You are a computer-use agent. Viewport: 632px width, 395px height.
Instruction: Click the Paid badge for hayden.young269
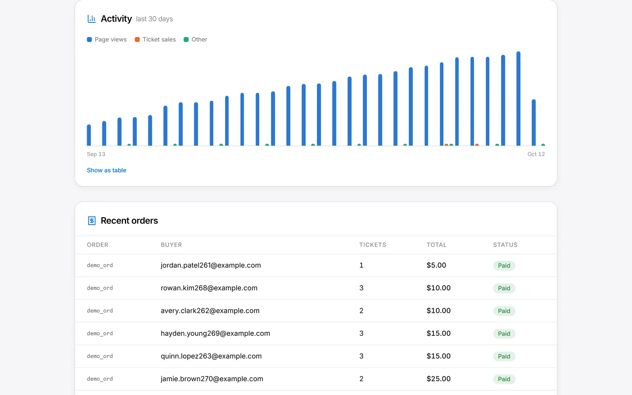pyautogui.click(x=504, y=334)
